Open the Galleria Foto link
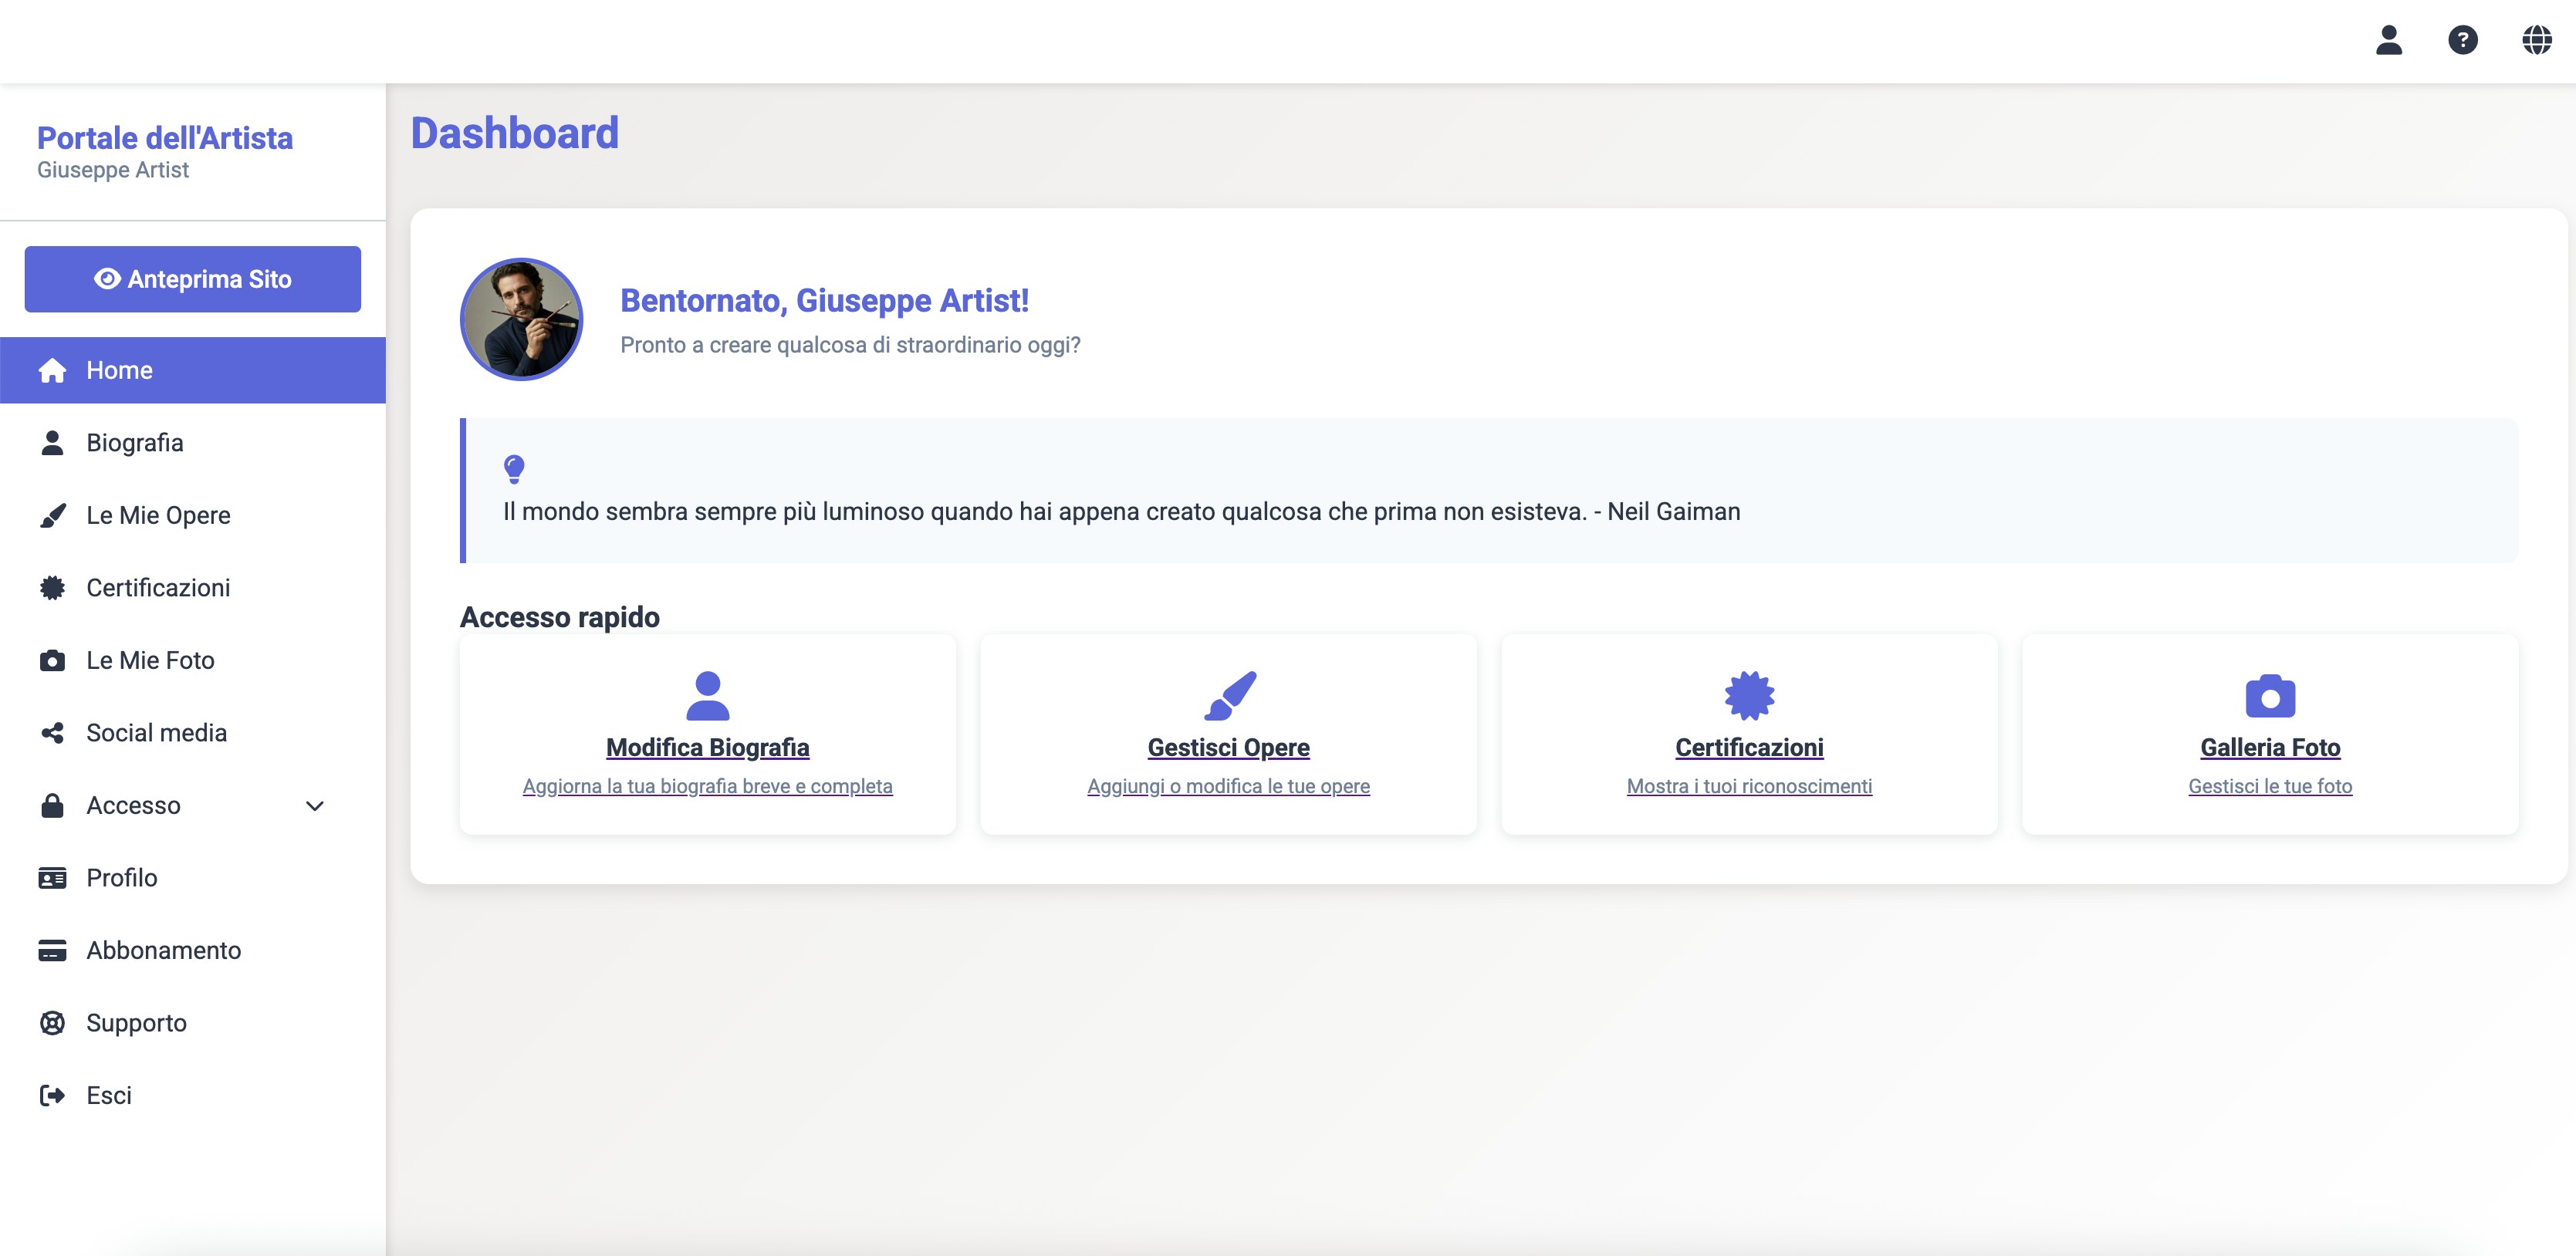 point(2270,747)
